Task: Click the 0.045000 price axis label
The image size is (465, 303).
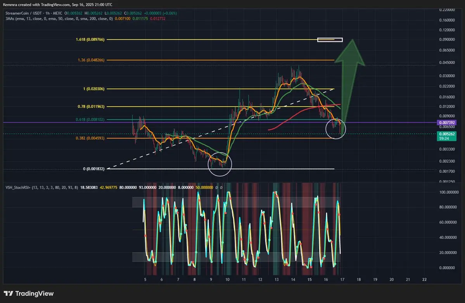Action: [447, 63]
